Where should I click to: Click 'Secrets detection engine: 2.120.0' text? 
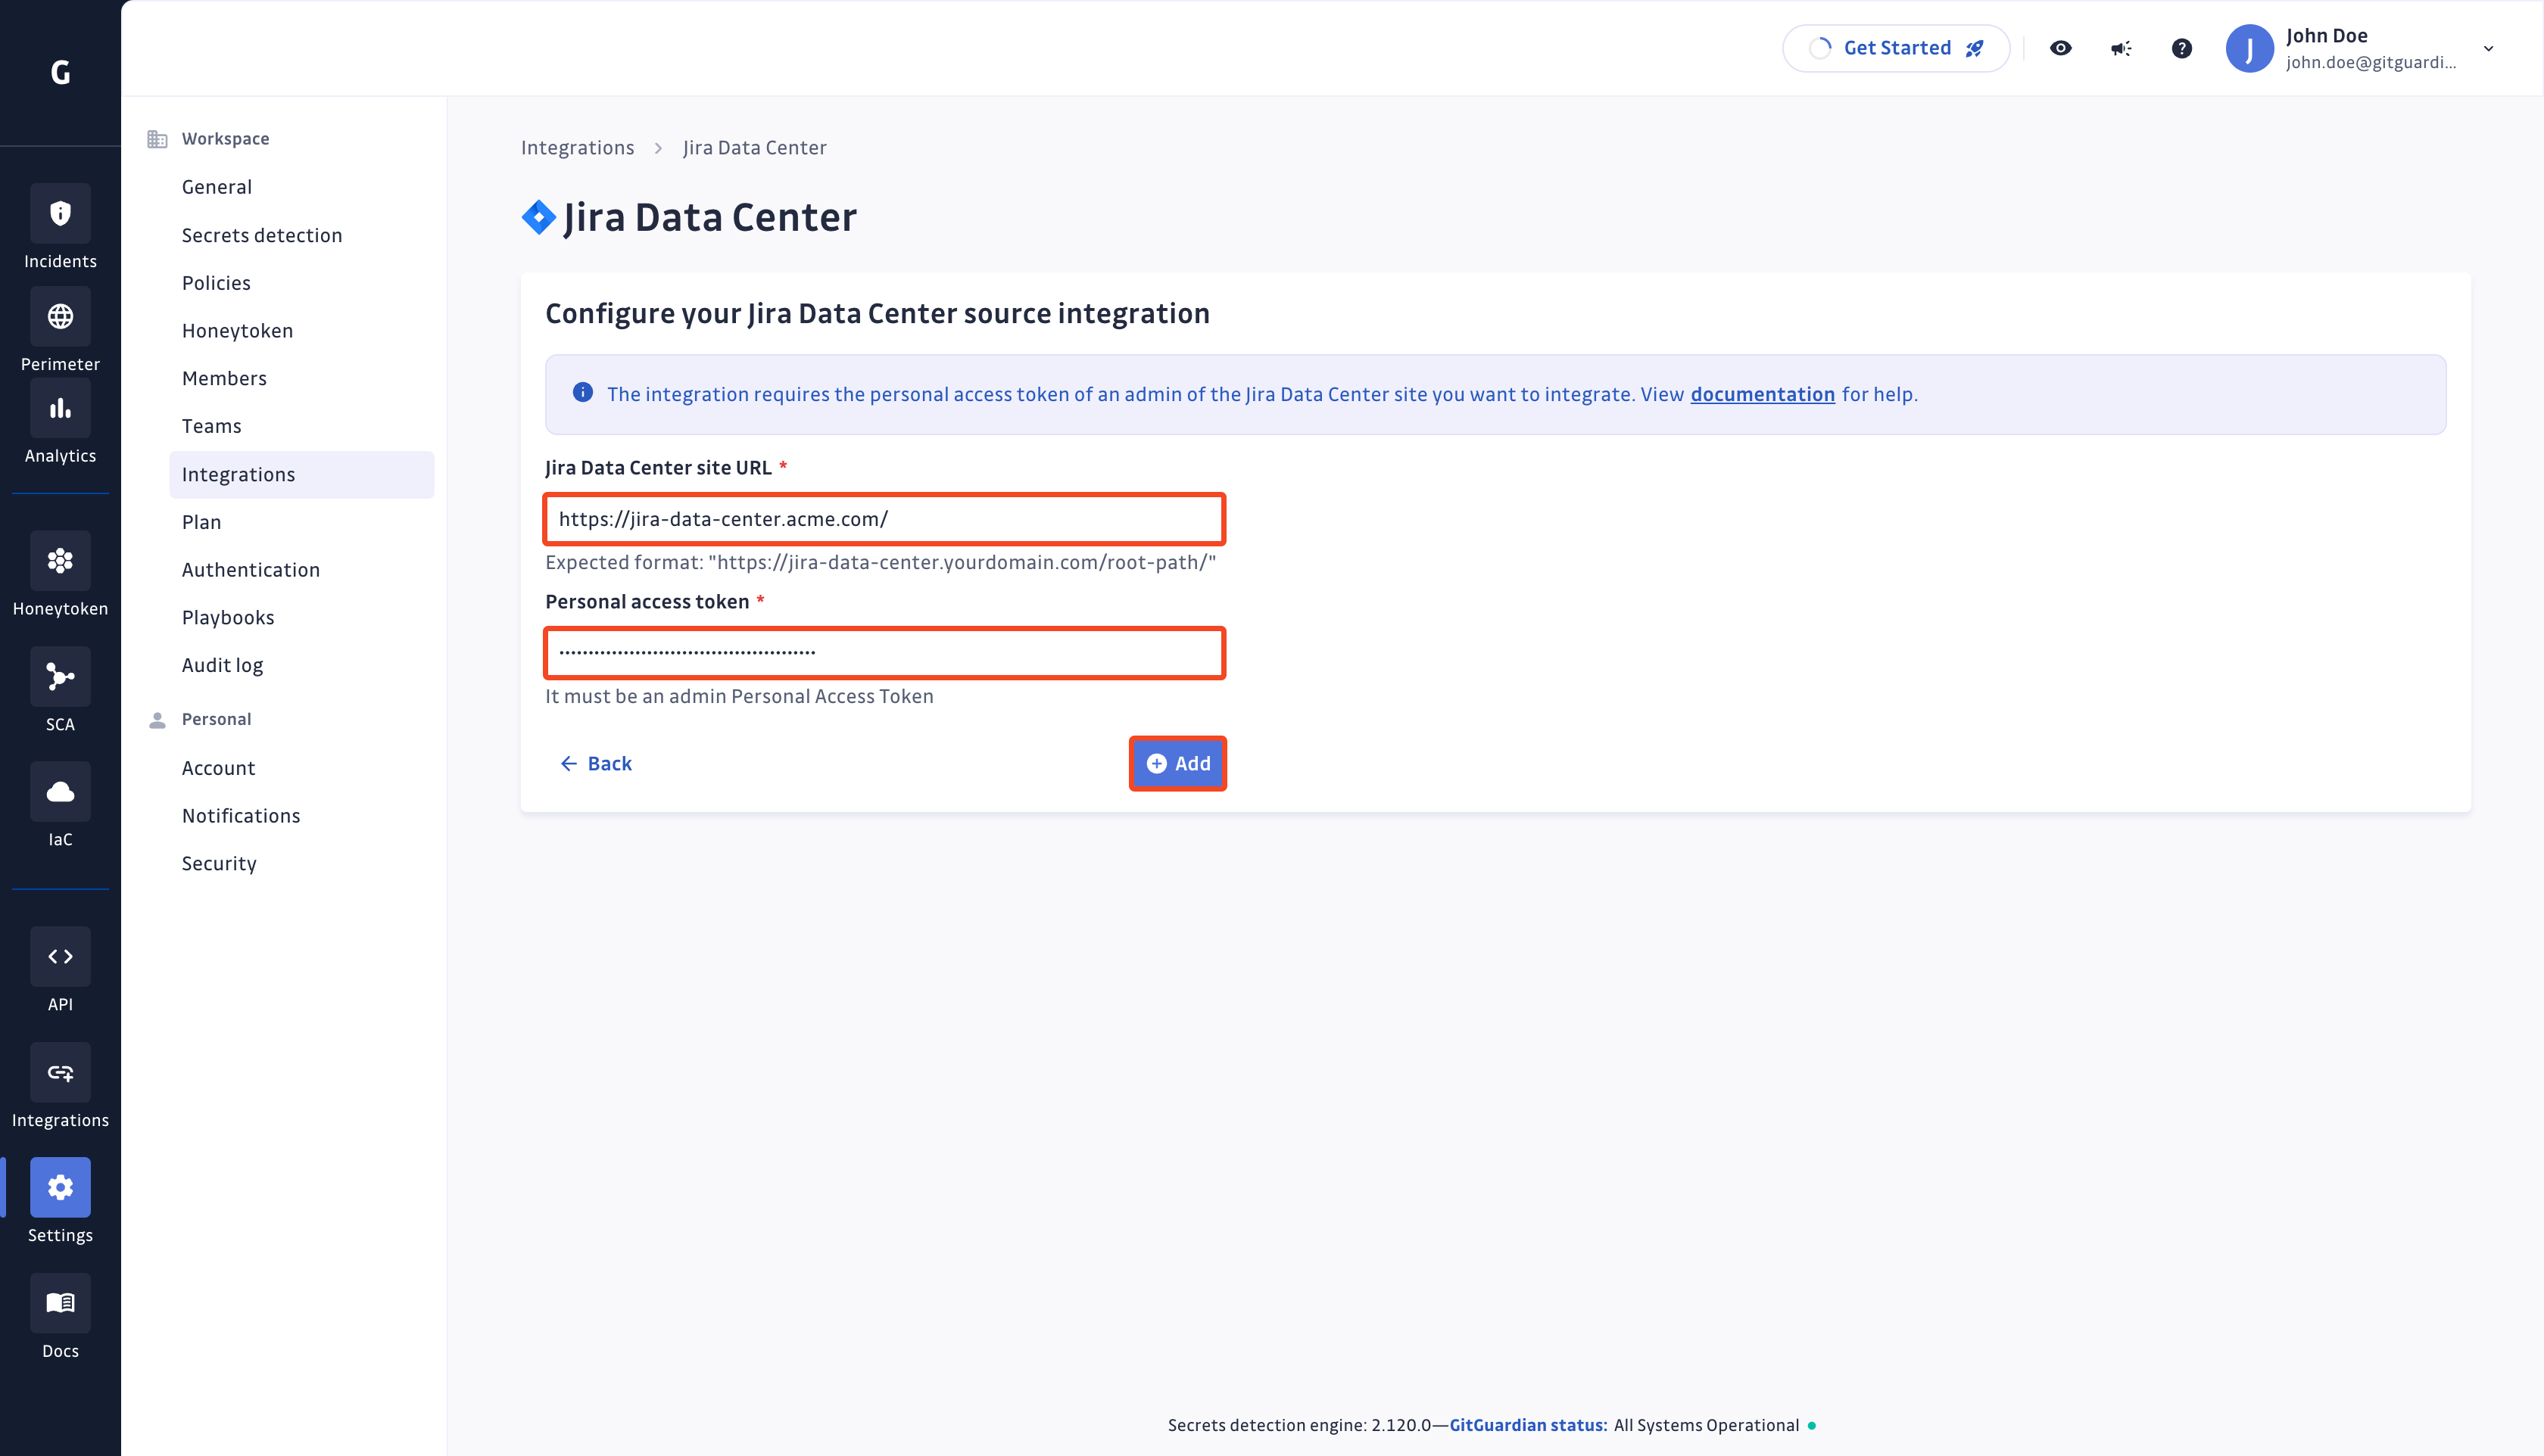[1299, 1425]
